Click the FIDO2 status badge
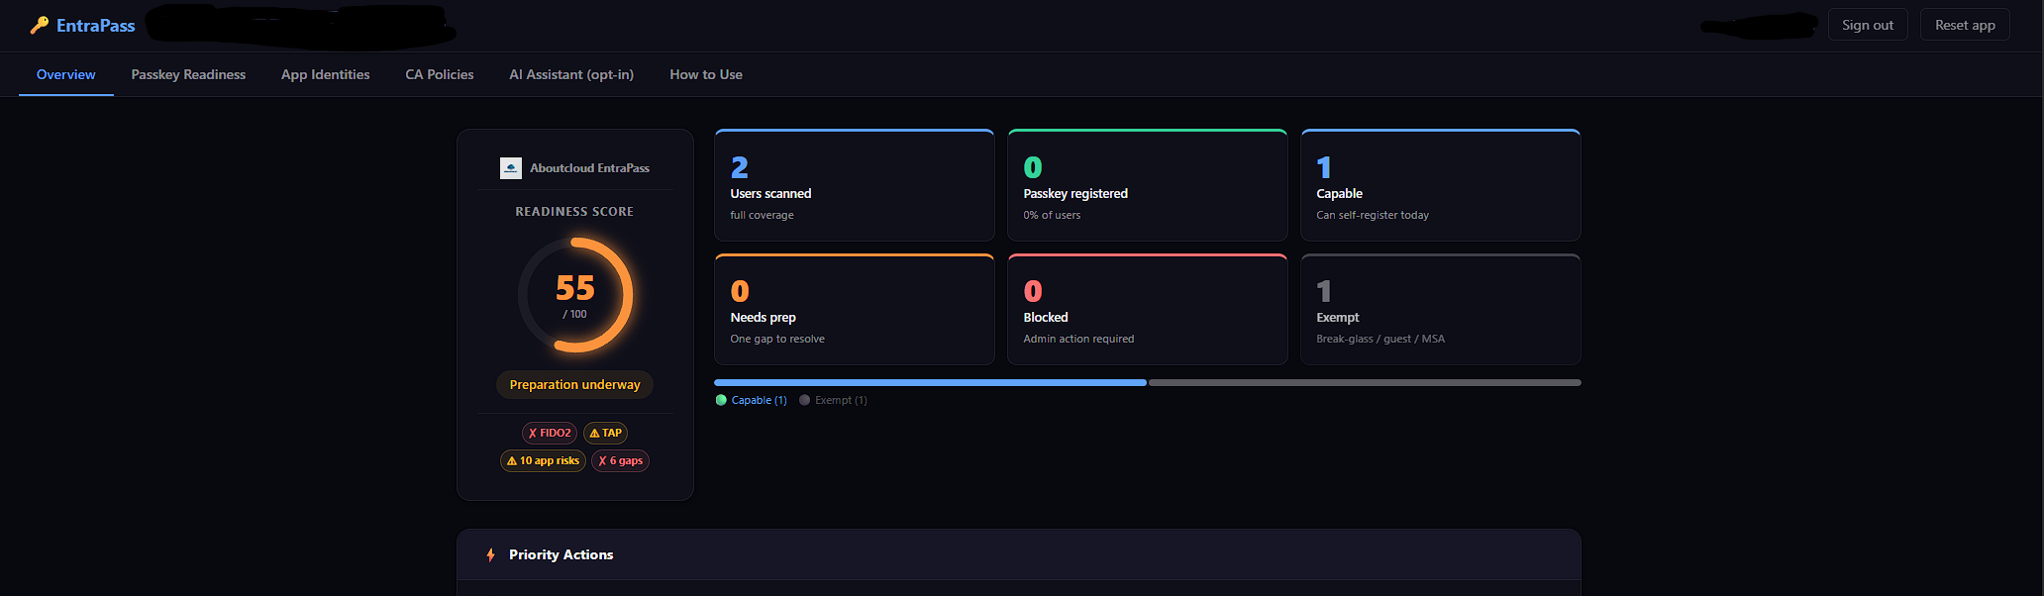The width and height of the screenshot is (2044, 596). pyautogui.click(x=550, y=433)
